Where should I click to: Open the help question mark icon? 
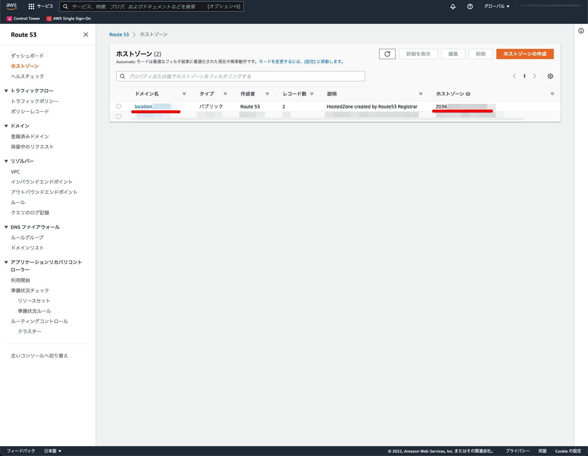coord(470,6)
